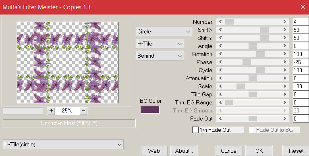Click left arrow of Tile Gap slider
Image resolution: width=309 pixels, height=156 pixels.
pyautogui.click(x=220, y=94)
